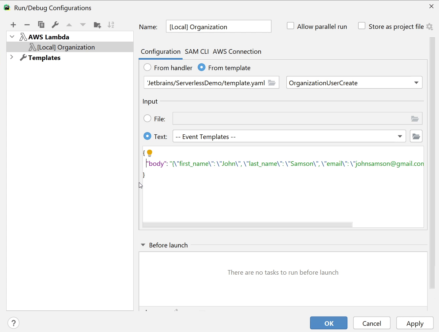Click the wrench Edit Templates icon
Screen dimensions: 439x332
point(55,25)
